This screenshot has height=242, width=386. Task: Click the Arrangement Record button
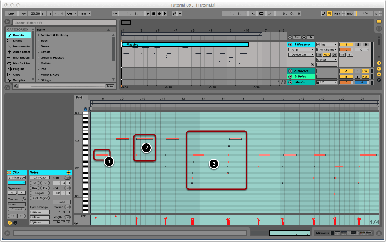coord(159,14)
